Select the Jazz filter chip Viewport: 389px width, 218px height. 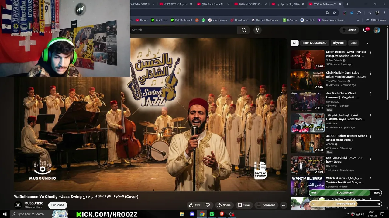click(x=354, y=43)
